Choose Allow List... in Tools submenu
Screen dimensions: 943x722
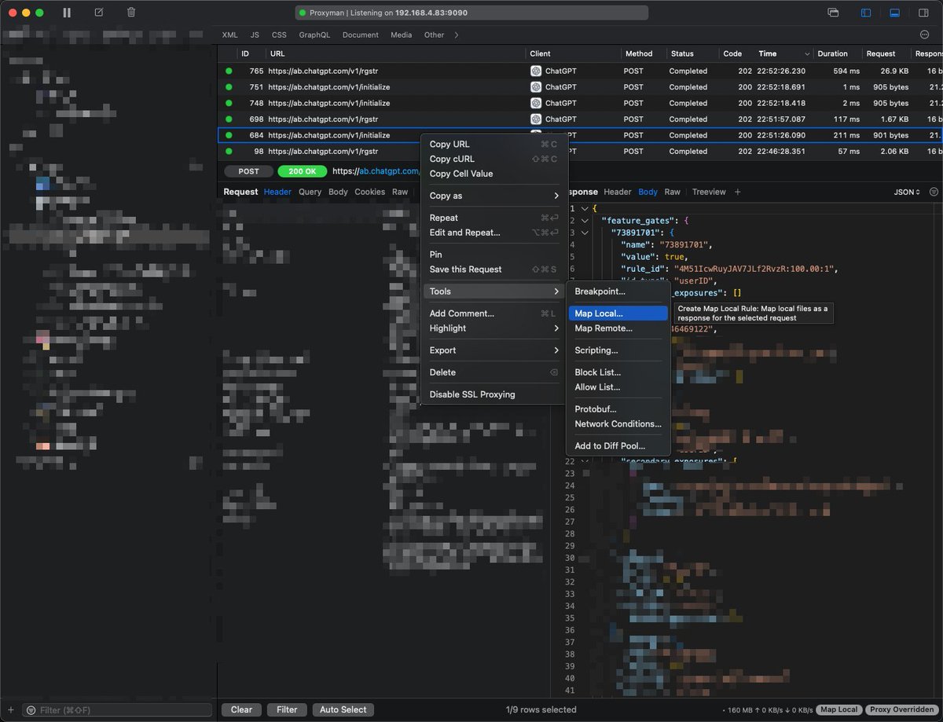click(618, 387)
